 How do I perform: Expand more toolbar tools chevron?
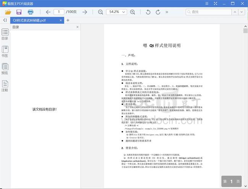[167, 12]
